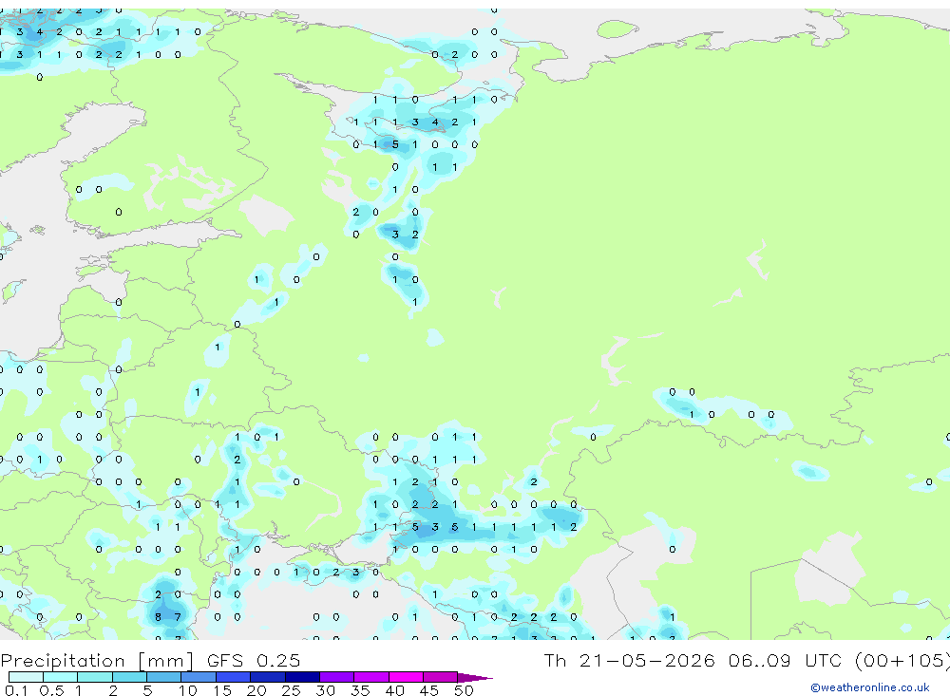950x696 pixels.
Task: Pick the 25–30 mm legend color
Action: [x=302, y=677]
